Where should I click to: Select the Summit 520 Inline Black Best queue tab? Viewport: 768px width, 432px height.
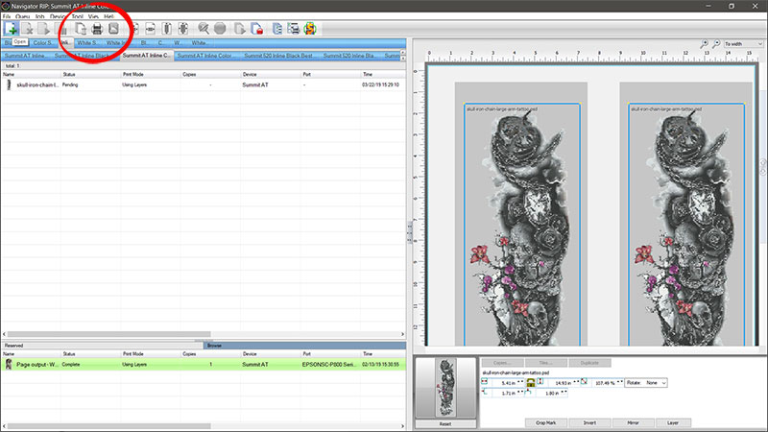tap(278, 56)
